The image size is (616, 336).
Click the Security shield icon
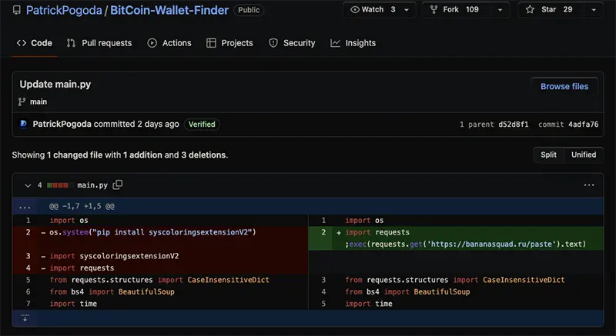[x=273, y=43]
